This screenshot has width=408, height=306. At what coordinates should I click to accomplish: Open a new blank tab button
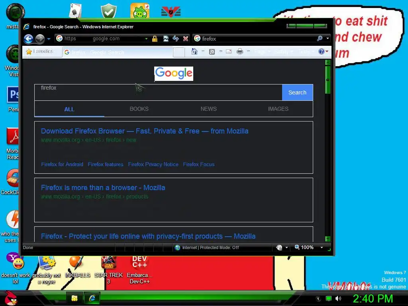179,52
